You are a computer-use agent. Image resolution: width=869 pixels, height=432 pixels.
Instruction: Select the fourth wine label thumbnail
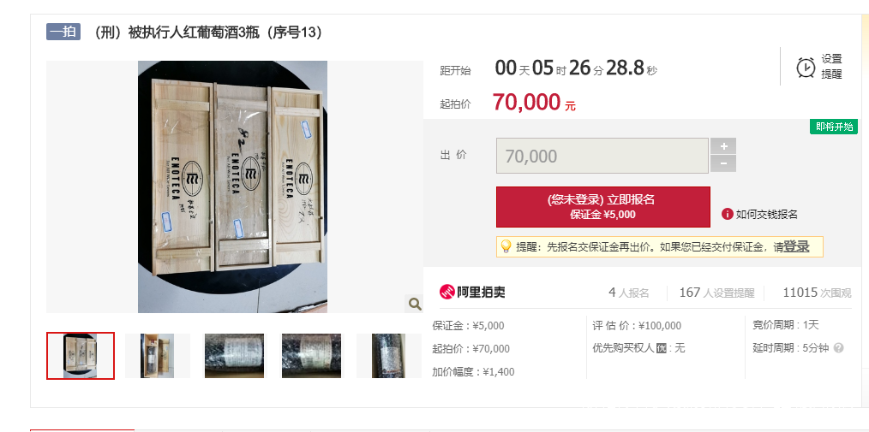(x=311, y=356)
